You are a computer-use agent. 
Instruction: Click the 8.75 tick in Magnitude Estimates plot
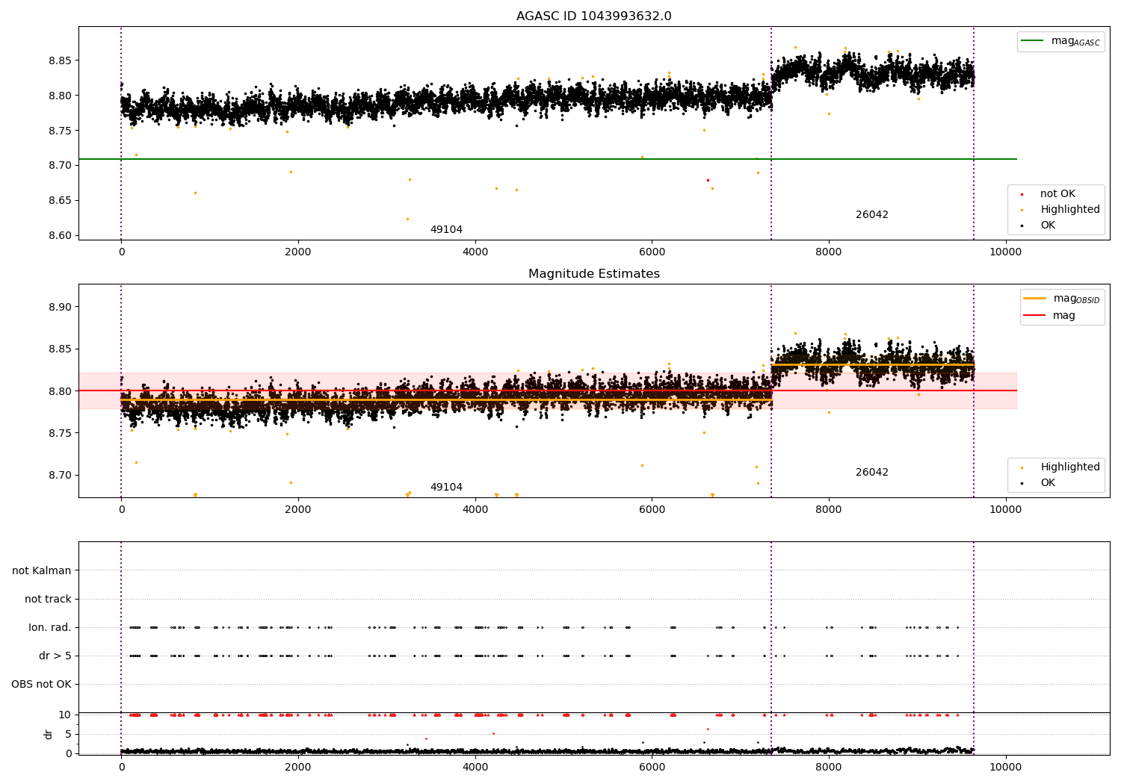pyautogui.click(x=59, y=433)
